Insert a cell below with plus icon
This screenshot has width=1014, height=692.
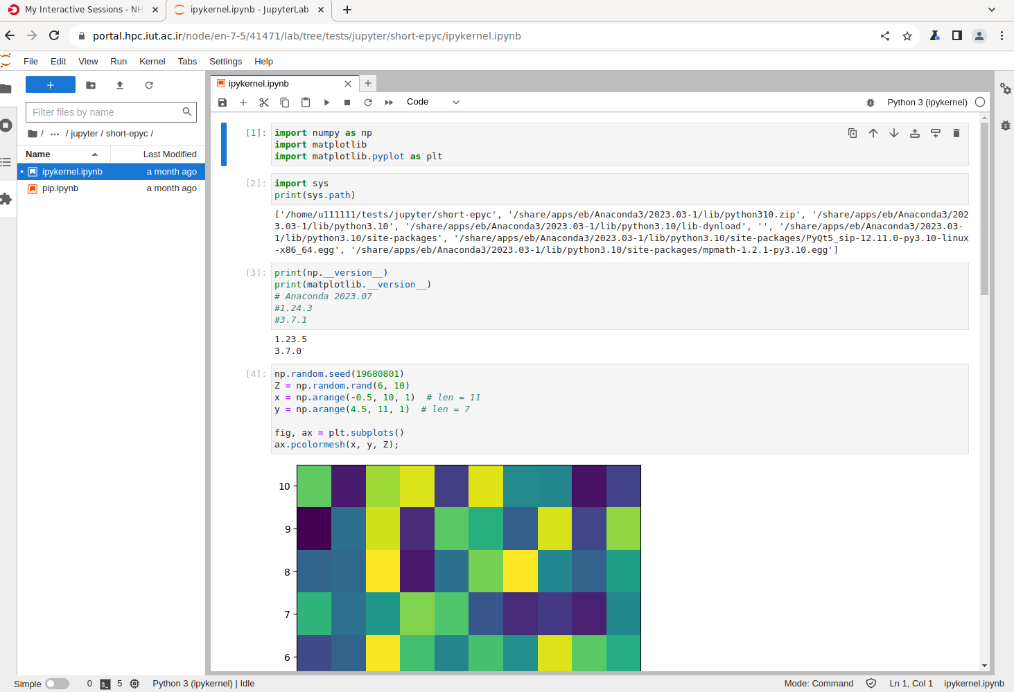point(243,103)
